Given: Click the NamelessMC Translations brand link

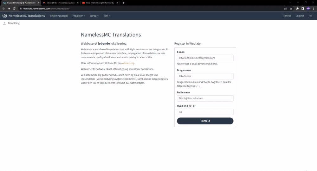Looking at the screenshot, I should pyautogui.click(x=27, y=16).
